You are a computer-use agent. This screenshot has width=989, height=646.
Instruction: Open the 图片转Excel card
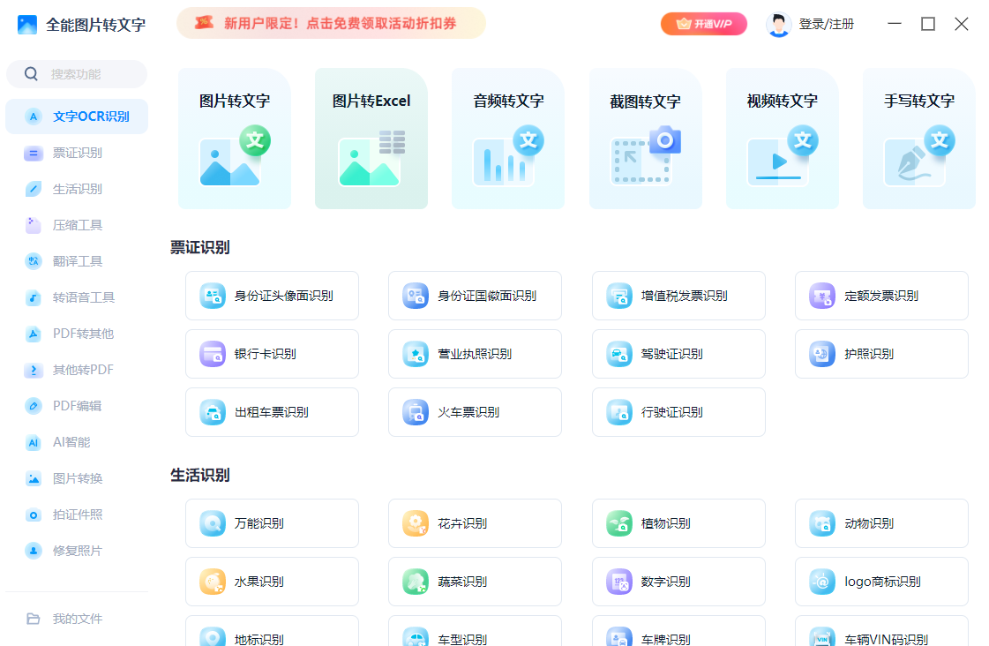pyautogui.click(x=371, y=139)
